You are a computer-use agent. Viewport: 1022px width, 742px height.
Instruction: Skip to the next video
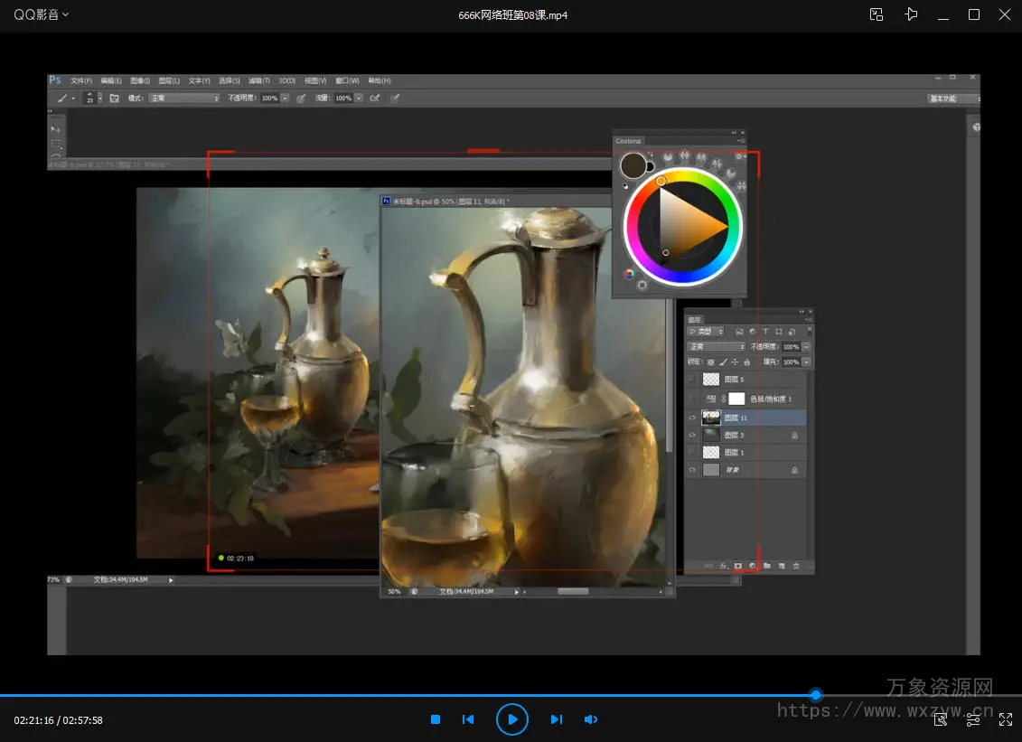[557, 719]
